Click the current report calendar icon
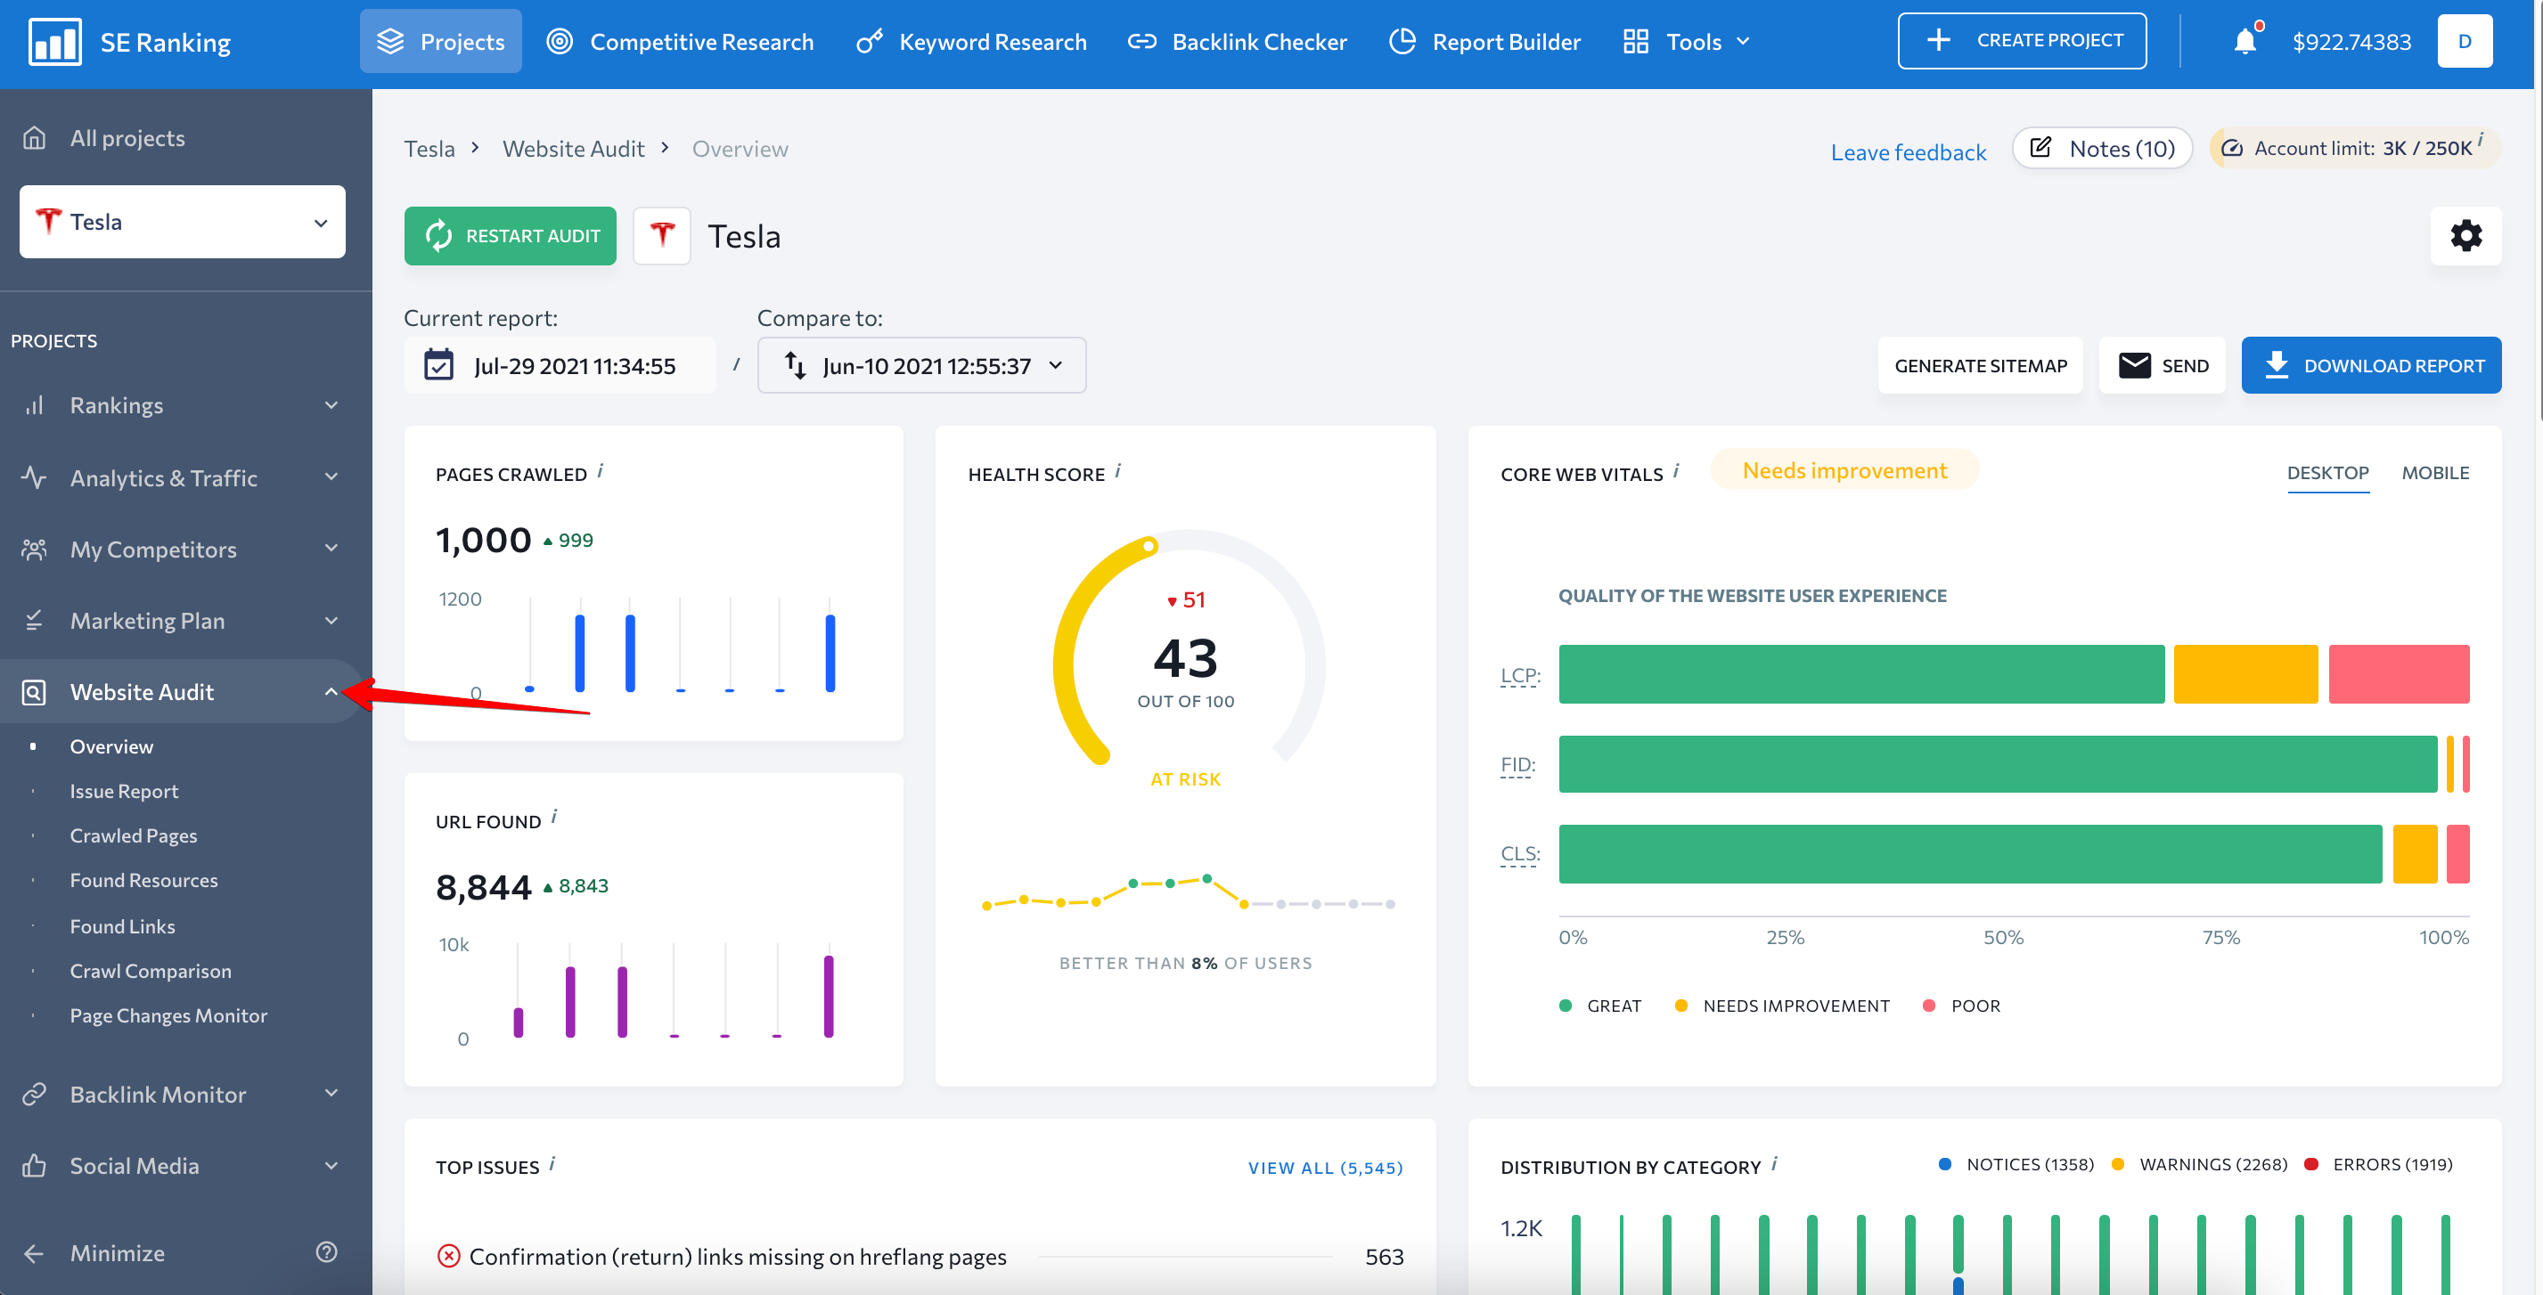Screen dimensions: 2543x1295 point(438,365)
